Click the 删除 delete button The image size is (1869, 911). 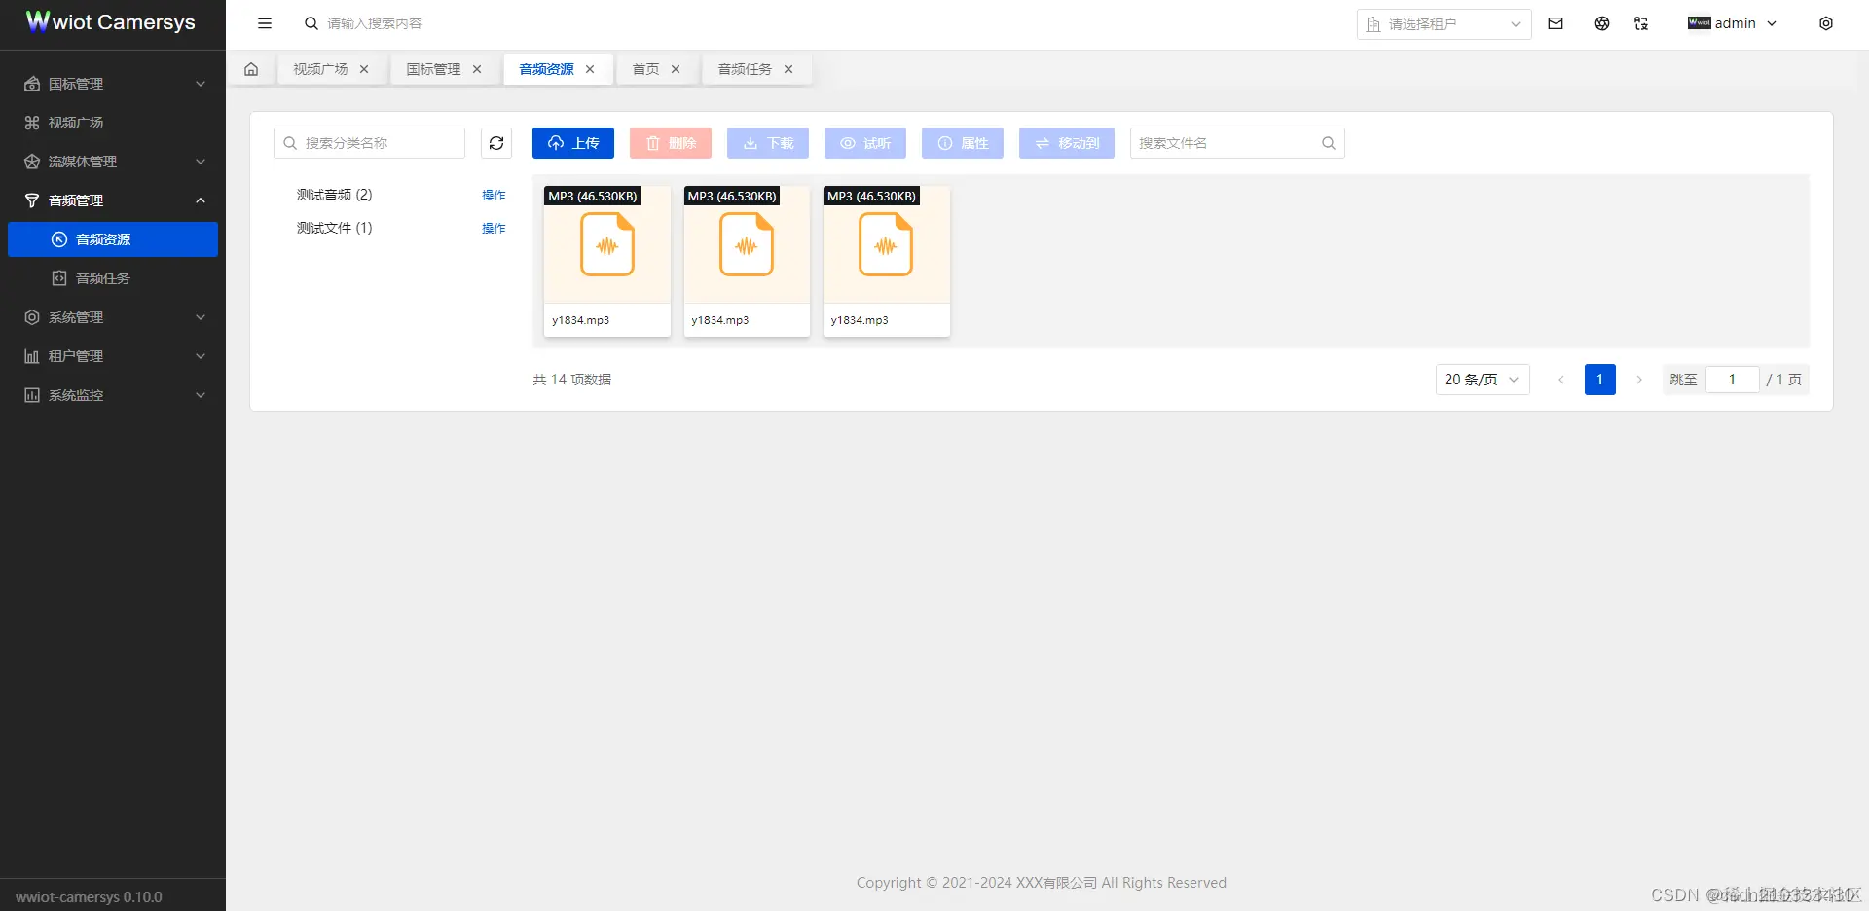pyautogui.click(x=671, y=143)
